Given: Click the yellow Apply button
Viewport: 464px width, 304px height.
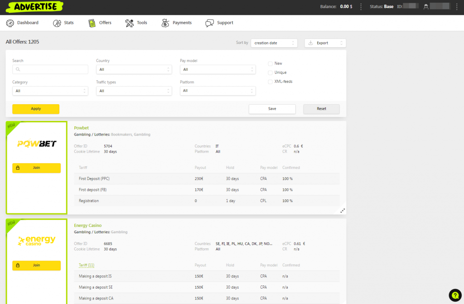Looking at the screenshot, I should click(x=36, y=109).
